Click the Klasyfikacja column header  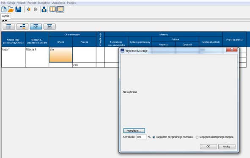[100, 39]
